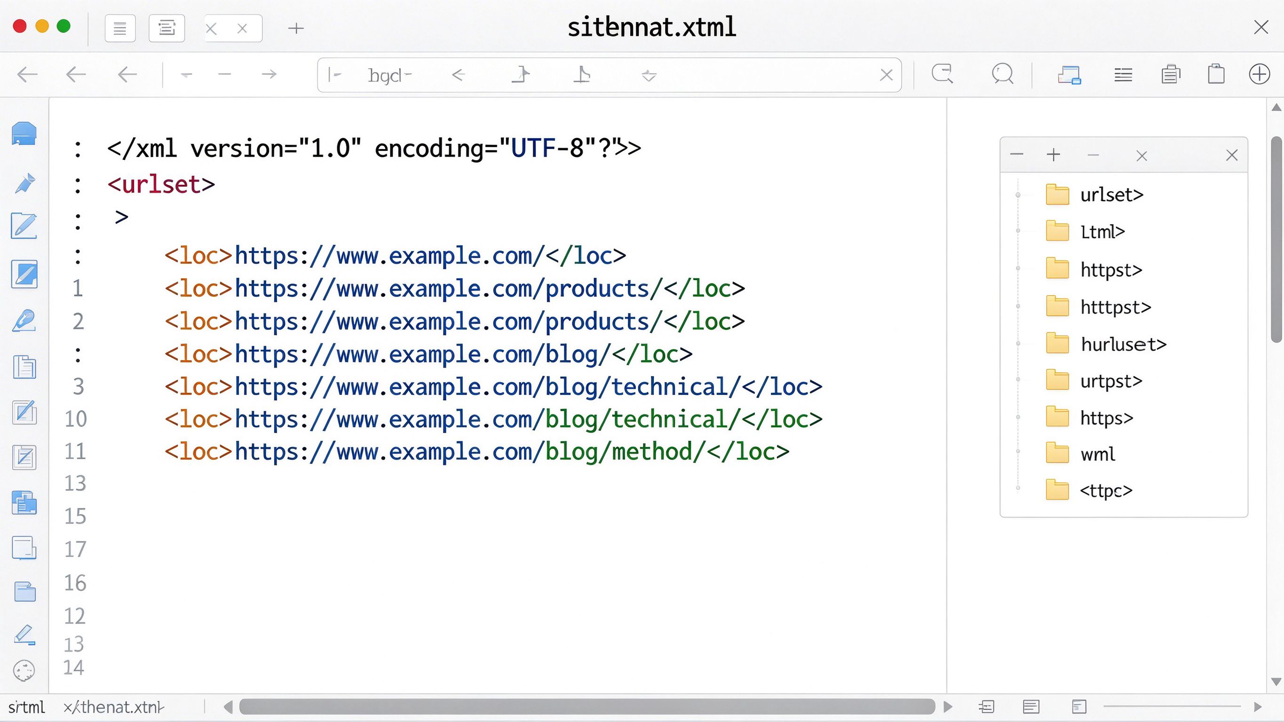
Task: Click the refresh search icon in toolbar
Action: [942, 74]
